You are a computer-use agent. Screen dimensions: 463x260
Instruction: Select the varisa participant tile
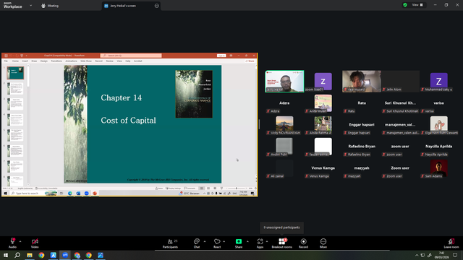coord(438,103)
